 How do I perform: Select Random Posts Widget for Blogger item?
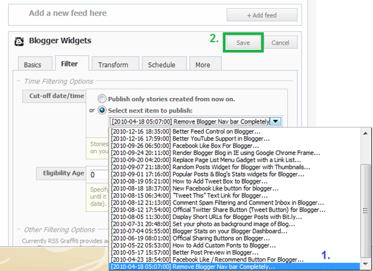(235, 167)
